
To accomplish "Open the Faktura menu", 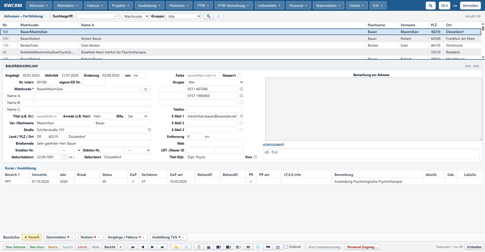I will (x=95, y=6).
